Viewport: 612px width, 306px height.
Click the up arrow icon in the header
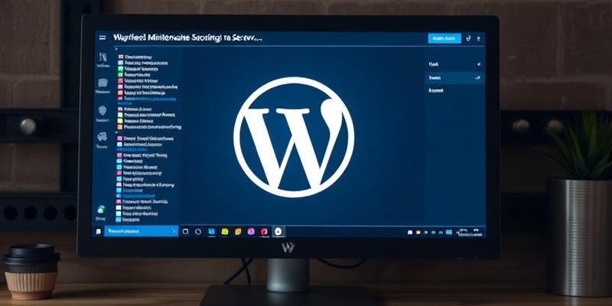click(479, 38)
